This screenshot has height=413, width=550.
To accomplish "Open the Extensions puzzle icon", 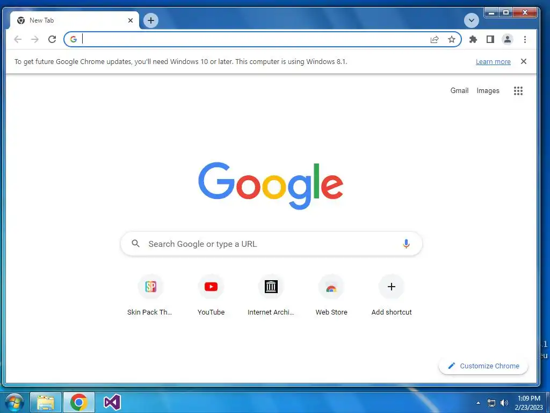I will coord(473,39).
